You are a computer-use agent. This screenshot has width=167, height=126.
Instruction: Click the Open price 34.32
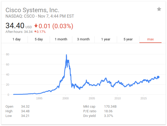point(25,107)
